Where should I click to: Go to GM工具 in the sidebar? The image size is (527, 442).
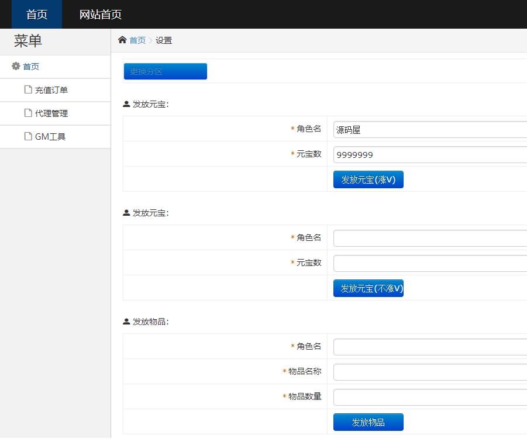[50, 137]
